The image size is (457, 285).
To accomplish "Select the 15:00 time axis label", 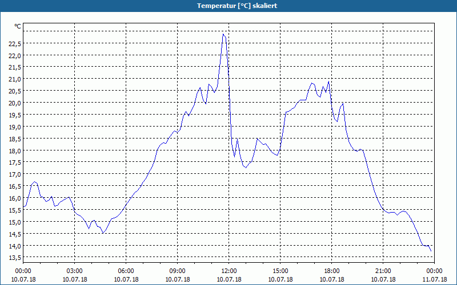I will [280, 271].
